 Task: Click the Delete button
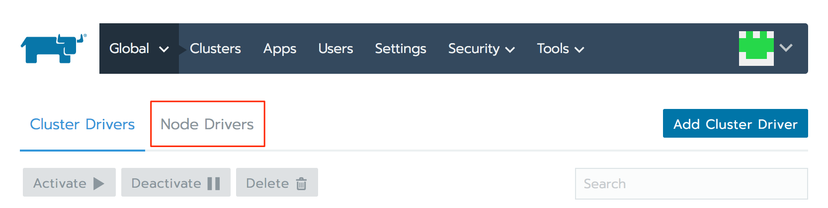point(276,183)
